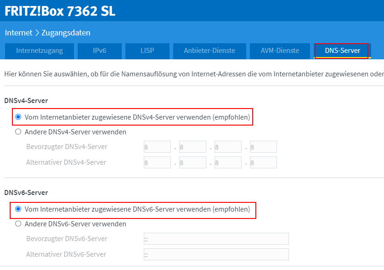The height and width of the screenshot is (270, 384).
Task: Click the DNSv4-Server section heading
Action: click(26, 101)
